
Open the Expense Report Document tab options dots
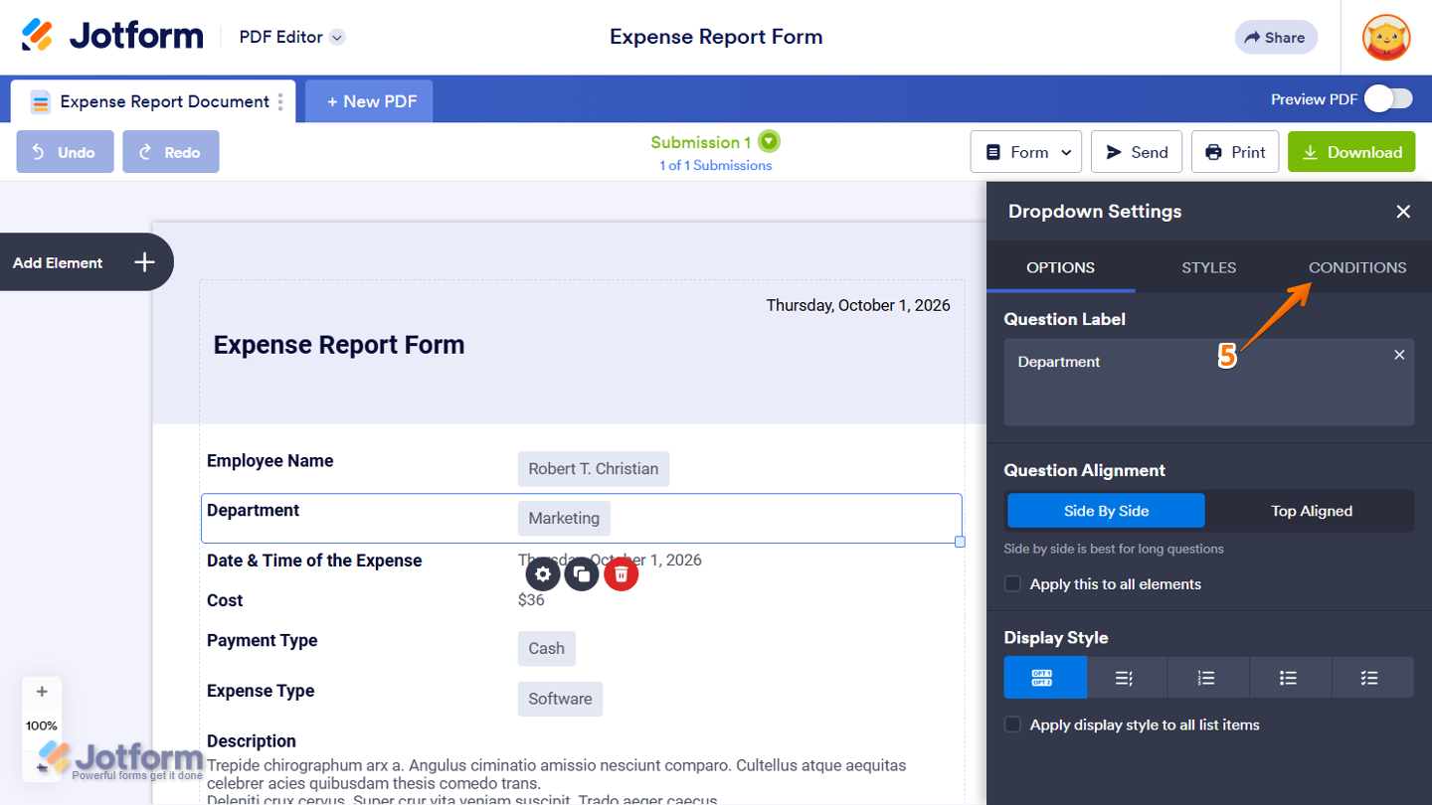pyautogui.click(x=280, y=101)
